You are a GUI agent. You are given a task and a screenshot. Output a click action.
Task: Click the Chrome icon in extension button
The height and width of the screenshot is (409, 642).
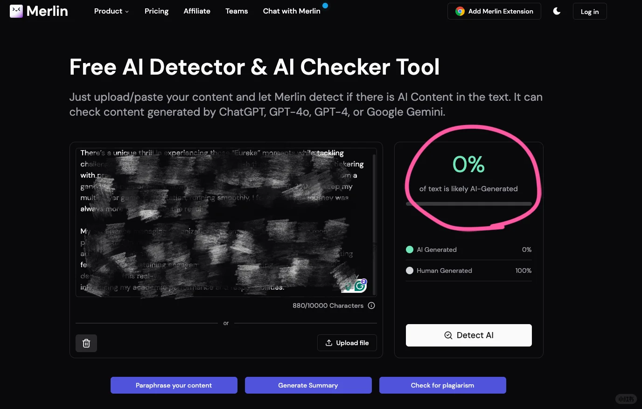(460, 11)
